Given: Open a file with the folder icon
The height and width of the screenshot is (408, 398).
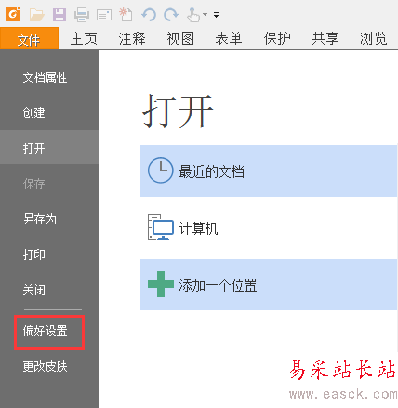Looking at the screenshot, I should pyautogui.click(x=36, y=15).
